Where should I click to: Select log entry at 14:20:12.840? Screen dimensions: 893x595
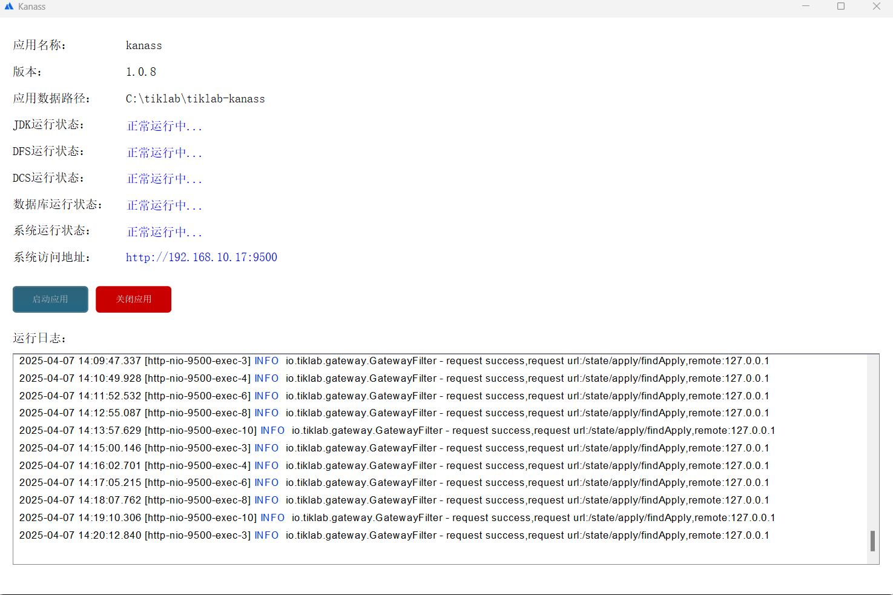click(394, 536)
